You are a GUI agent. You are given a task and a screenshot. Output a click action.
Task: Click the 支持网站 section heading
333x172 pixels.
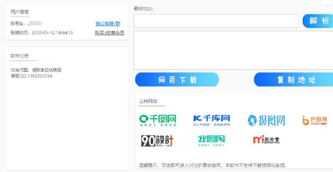pos(148,102)
